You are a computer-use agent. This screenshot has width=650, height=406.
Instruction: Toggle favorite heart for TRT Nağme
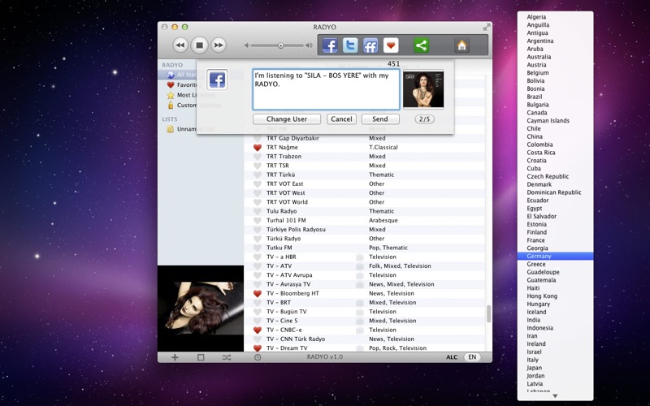coord(258,148)
